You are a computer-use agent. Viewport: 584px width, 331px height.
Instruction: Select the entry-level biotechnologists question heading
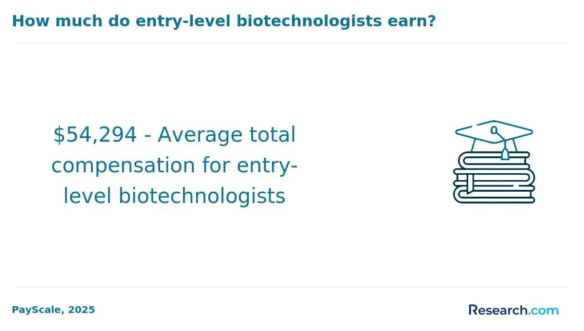[x=223, y=21]
